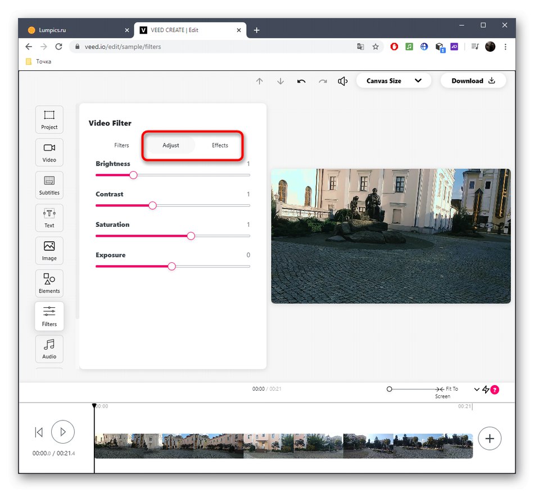Switch to the Adjust tab
Screen dimensions: 534x492
pyautogui.click(x=171, y=145)
